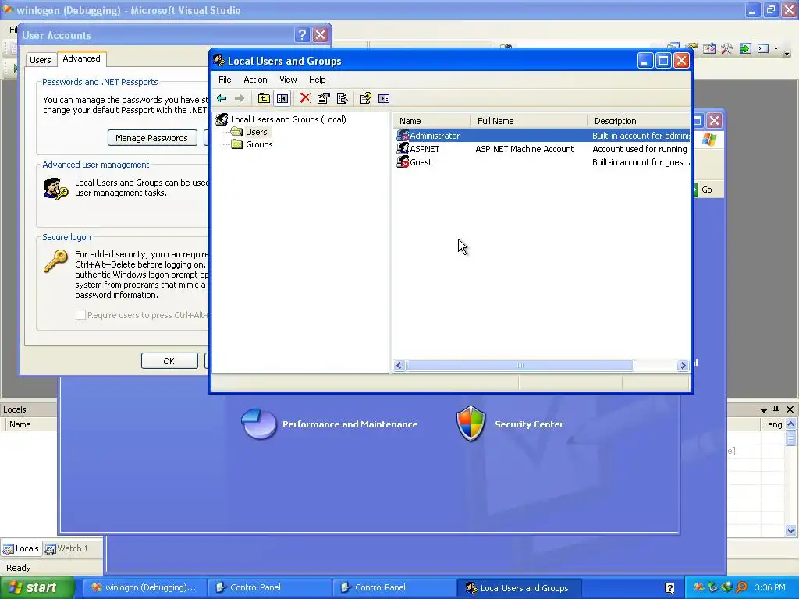This screenshot has height=599, width=799.
Task: Click the magnifier icon in system tray
Action: tap(741, 587)
